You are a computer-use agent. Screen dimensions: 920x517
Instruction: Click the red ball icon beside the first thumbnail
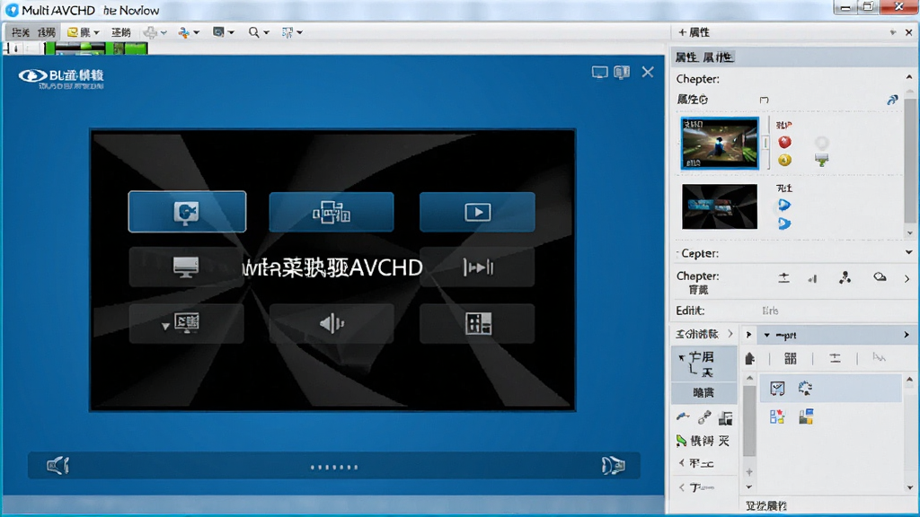point(784,142)
